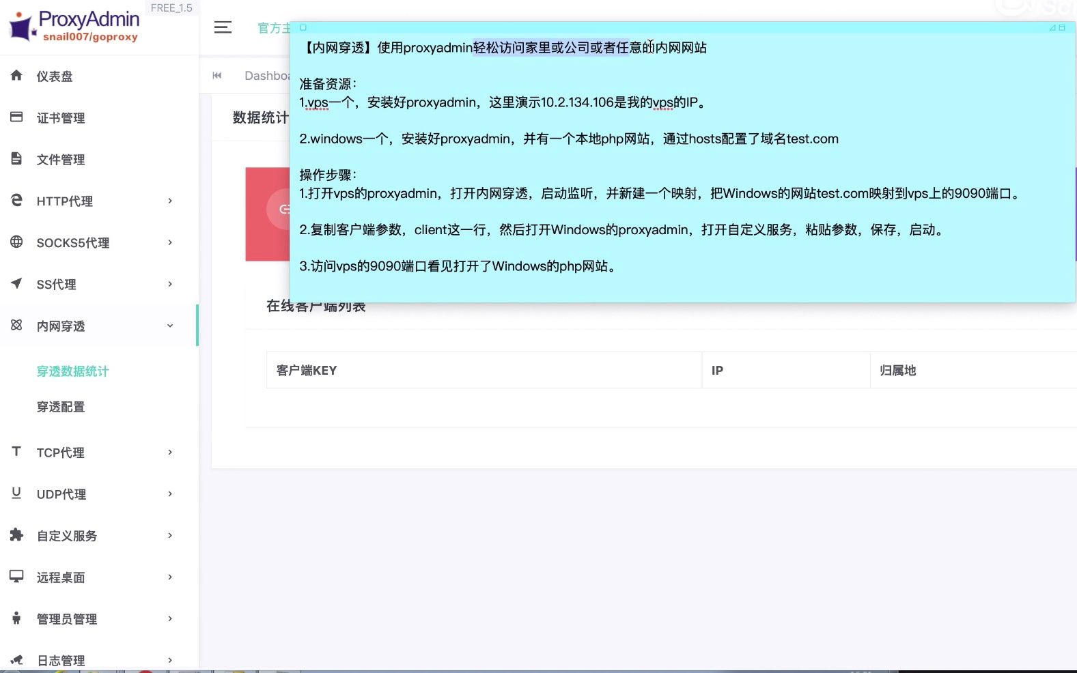Image resolution: width=1077 pixels, height=673 pixels.
Task: Click the tab scroll-back rewind icon
Action: 217,76
